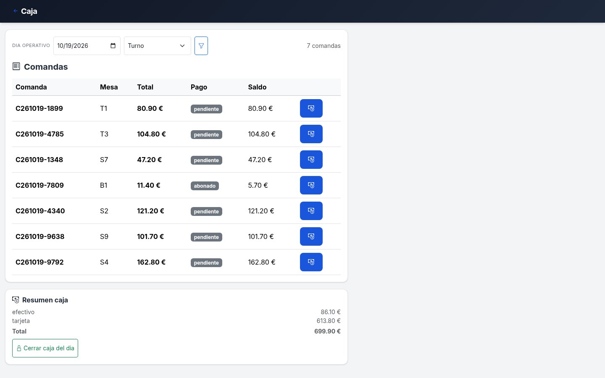The width and height of the screenshot is (605, 378).
Task: Select comanda number C261019-4340
Action: point(40,211)
